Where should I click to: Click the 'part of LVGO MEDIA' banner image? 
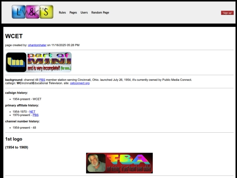click(39, 62)
